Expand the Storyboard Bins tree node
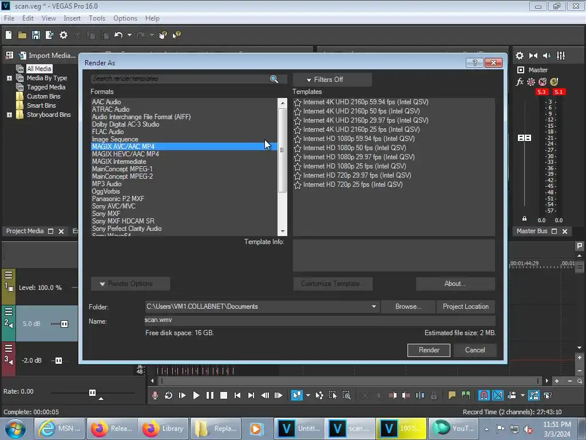The height and width of the screenshot is (440, 586). 9,115
